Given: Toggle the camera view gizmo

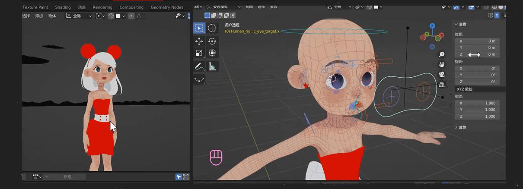Looking at the screenshot, I should (442, 74).
